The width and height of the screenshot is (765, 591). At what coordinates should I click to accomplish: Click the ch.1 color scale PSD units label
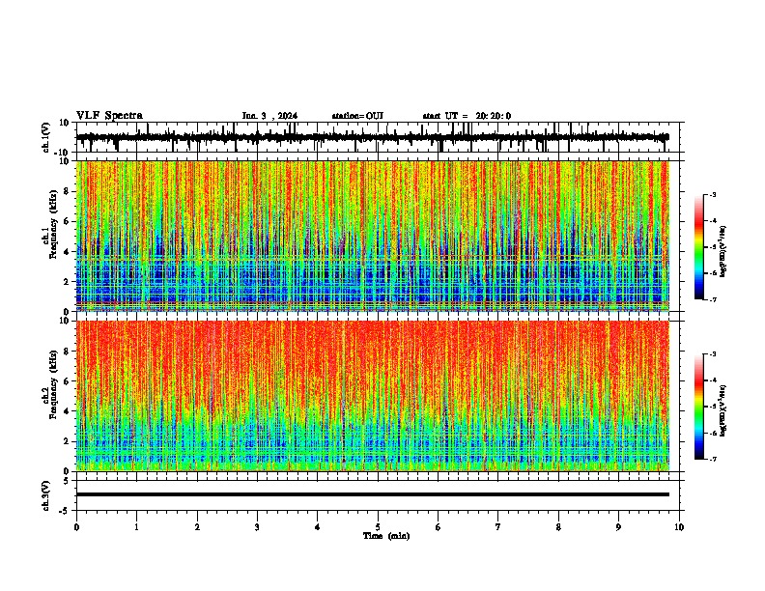[x=723, y=251]
